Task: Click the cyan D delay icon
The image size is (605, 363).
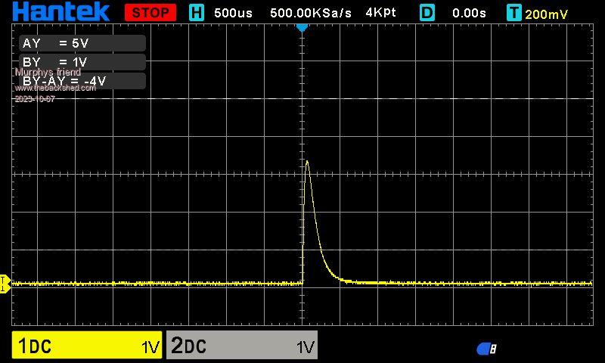Action: click(427, 13)
